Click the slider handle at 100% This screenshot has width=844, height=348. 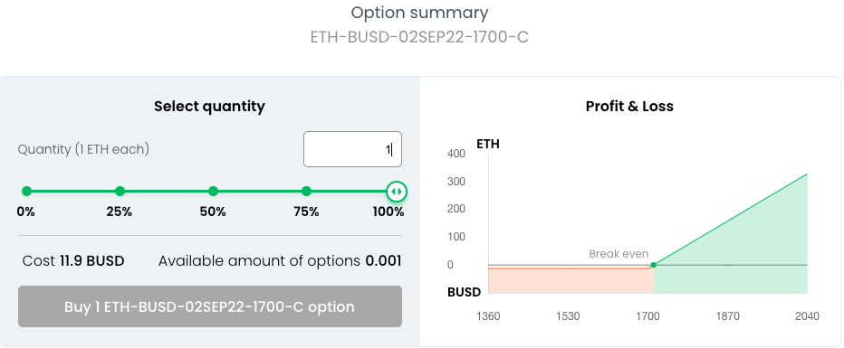(x=397, y=192)
